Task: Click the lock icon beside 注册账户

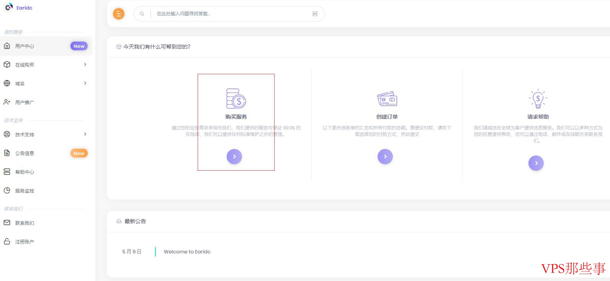Action: click(x=7, y=241)
